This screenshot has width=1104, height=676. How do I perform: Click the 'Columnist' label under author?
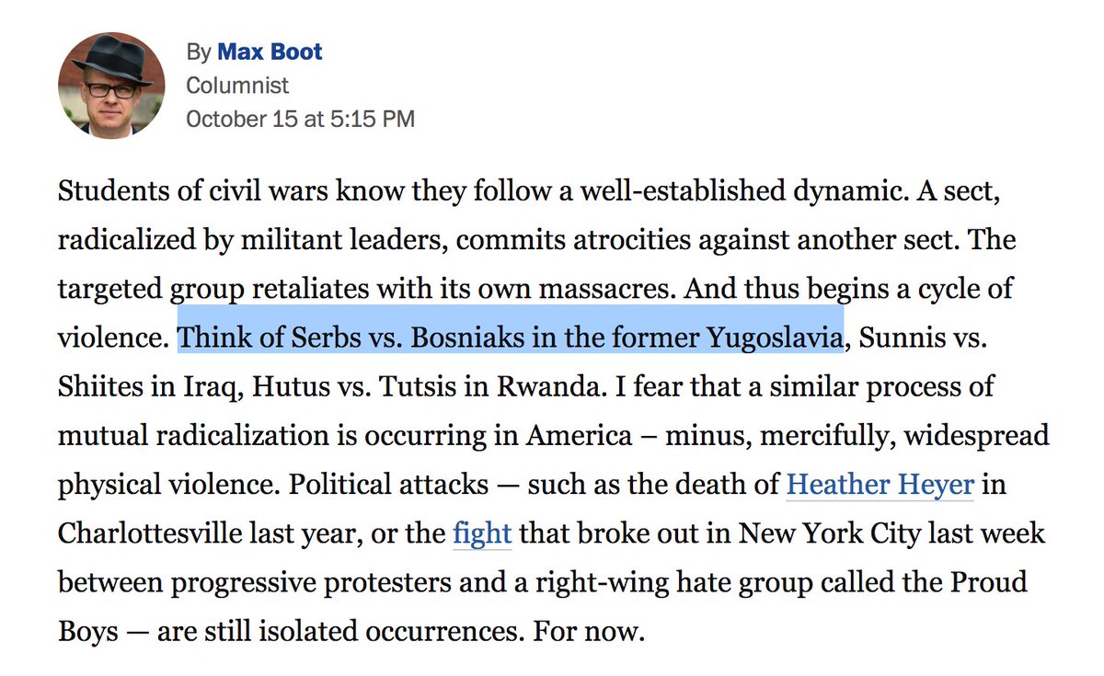click(237, 86)
